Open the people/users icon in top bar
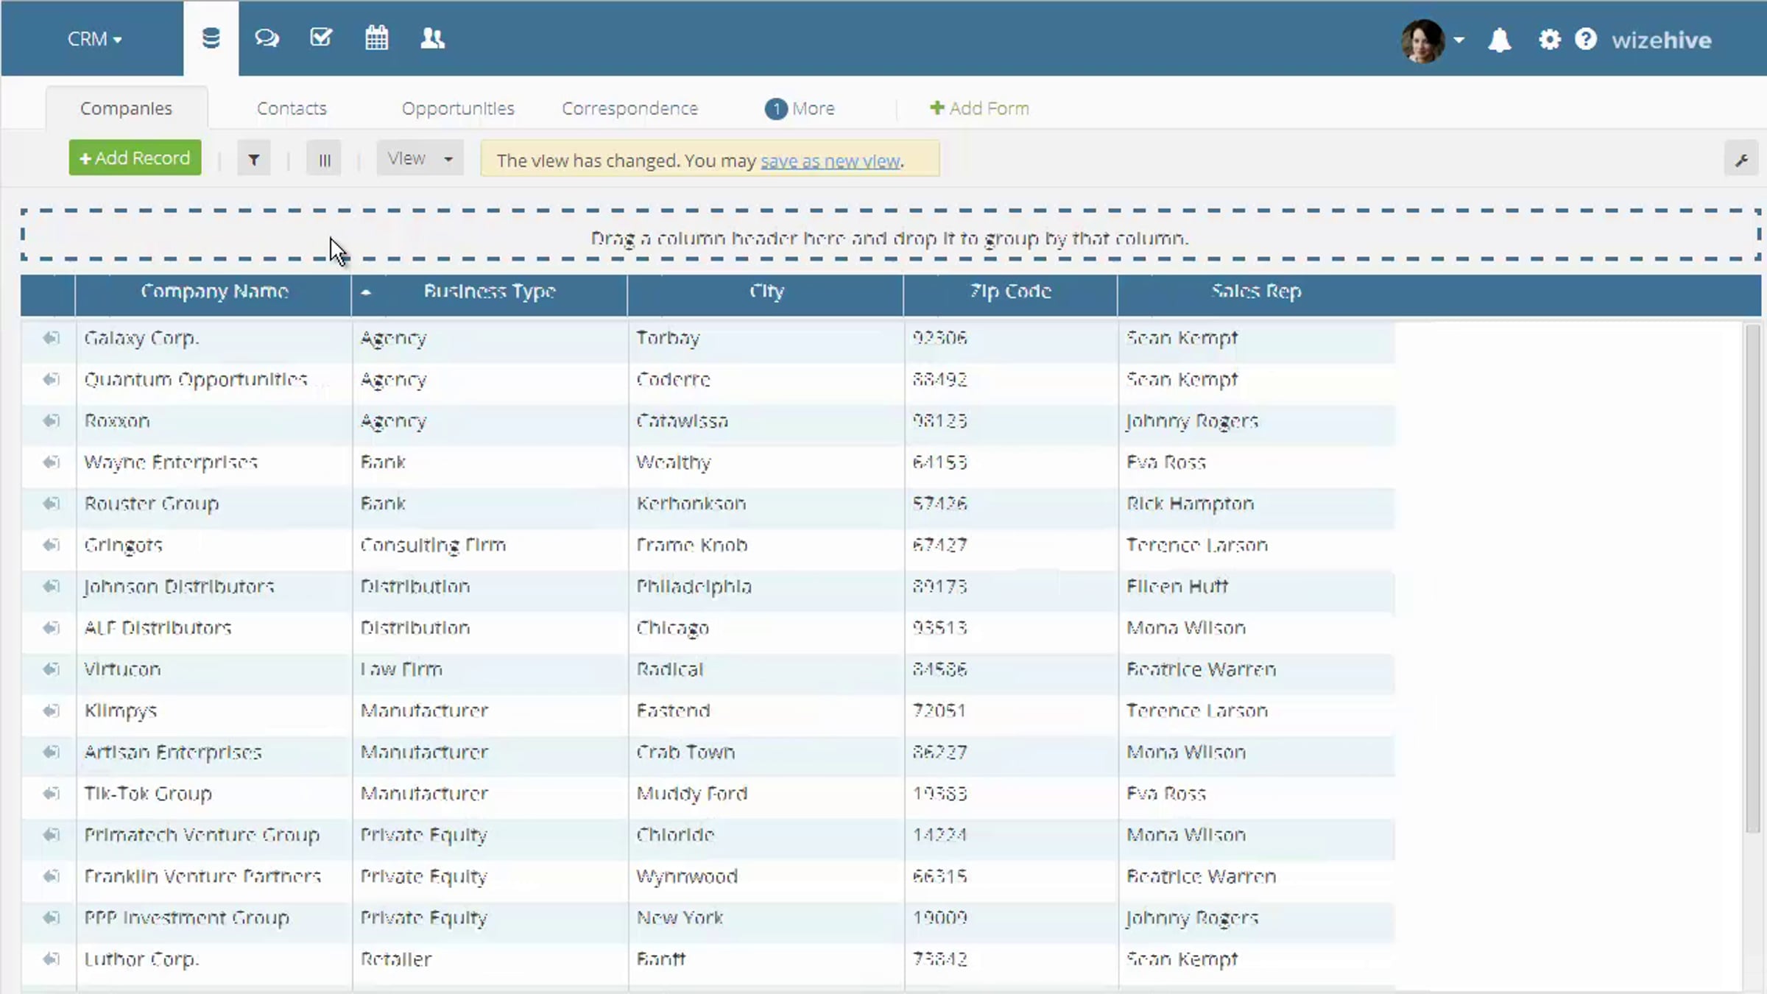Viewport: 1767px width, 994px height. coord(432,38)
